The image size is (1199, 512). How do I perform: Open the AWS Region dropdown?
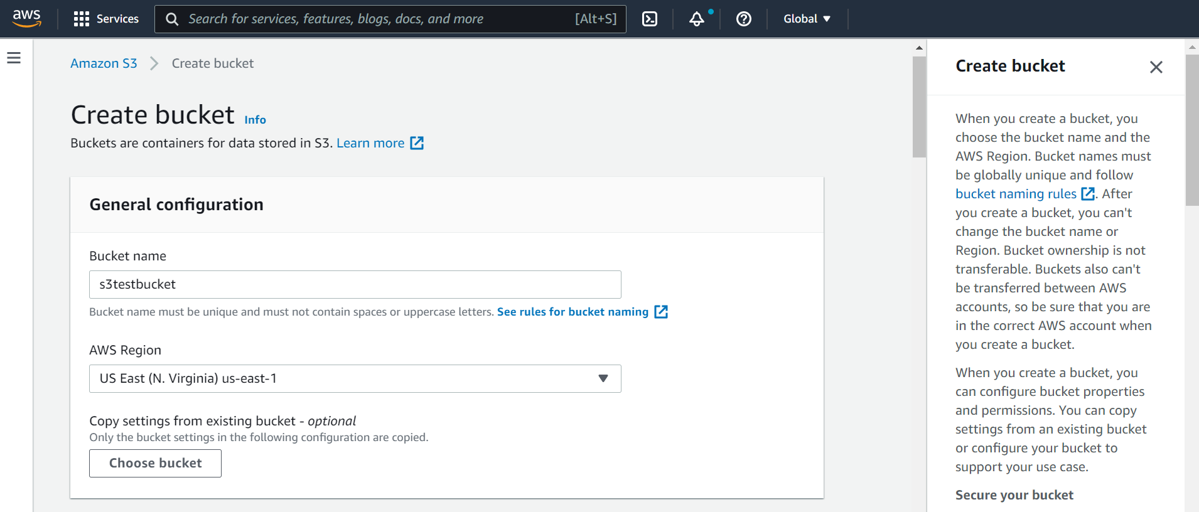(x=355, y=378)
